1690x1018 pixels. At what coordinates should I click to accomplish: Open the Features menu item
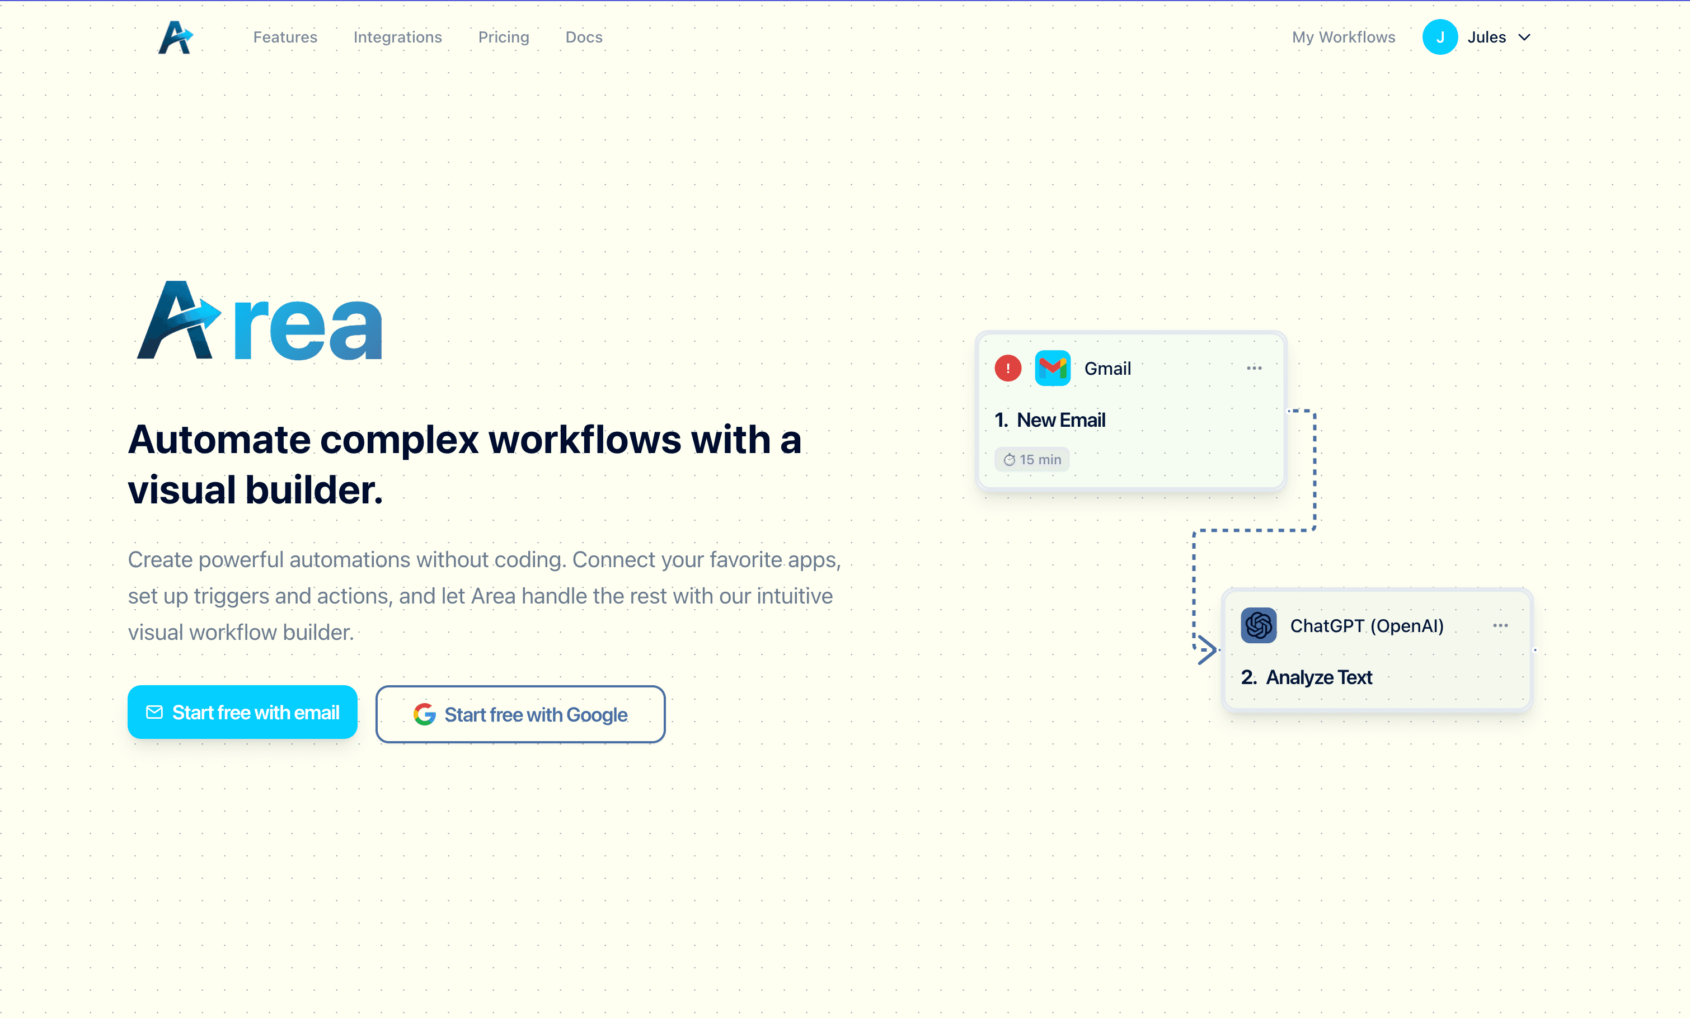[x=285, y=37]
